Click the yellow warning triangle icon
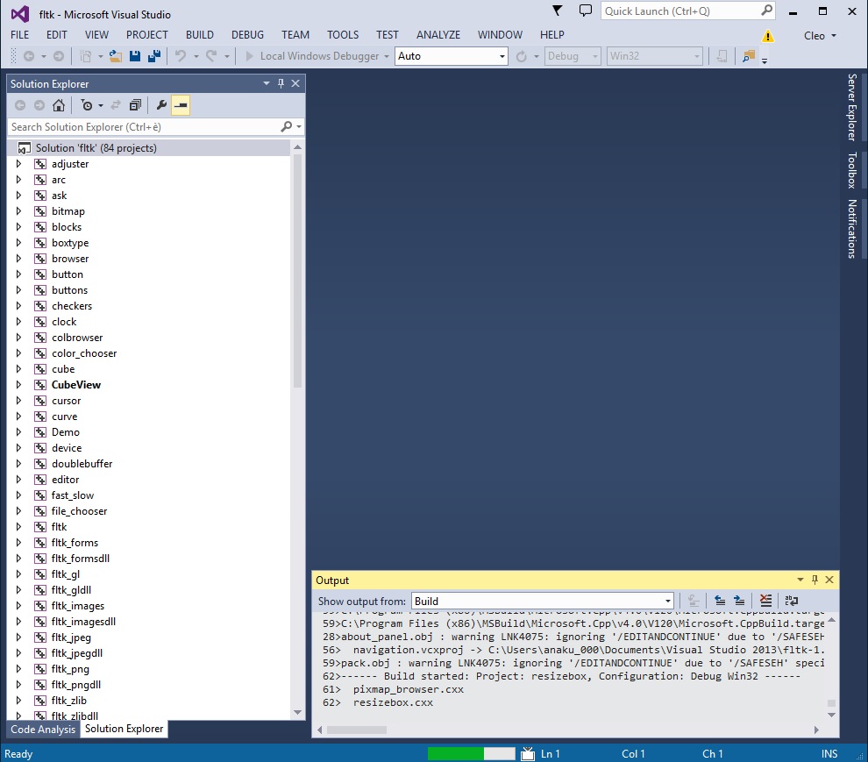This screenshot has height=762, width=868. [768, 36]
